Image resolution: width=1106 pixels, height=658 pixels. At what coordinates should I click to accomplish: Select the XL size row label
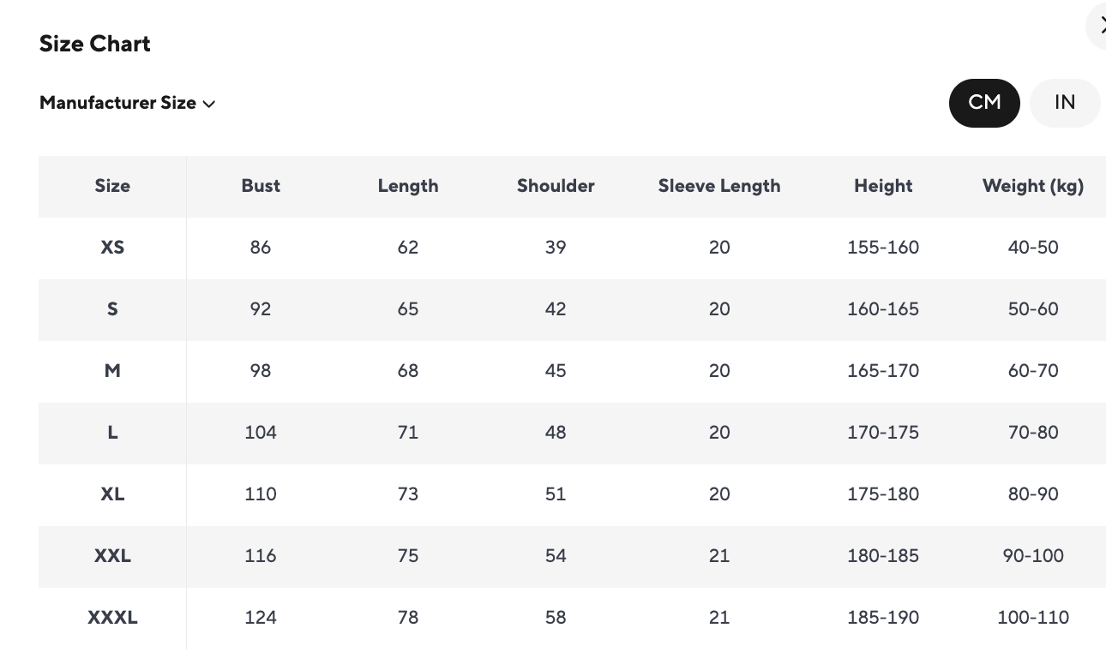pyautogui.click(x=112, y=494)
